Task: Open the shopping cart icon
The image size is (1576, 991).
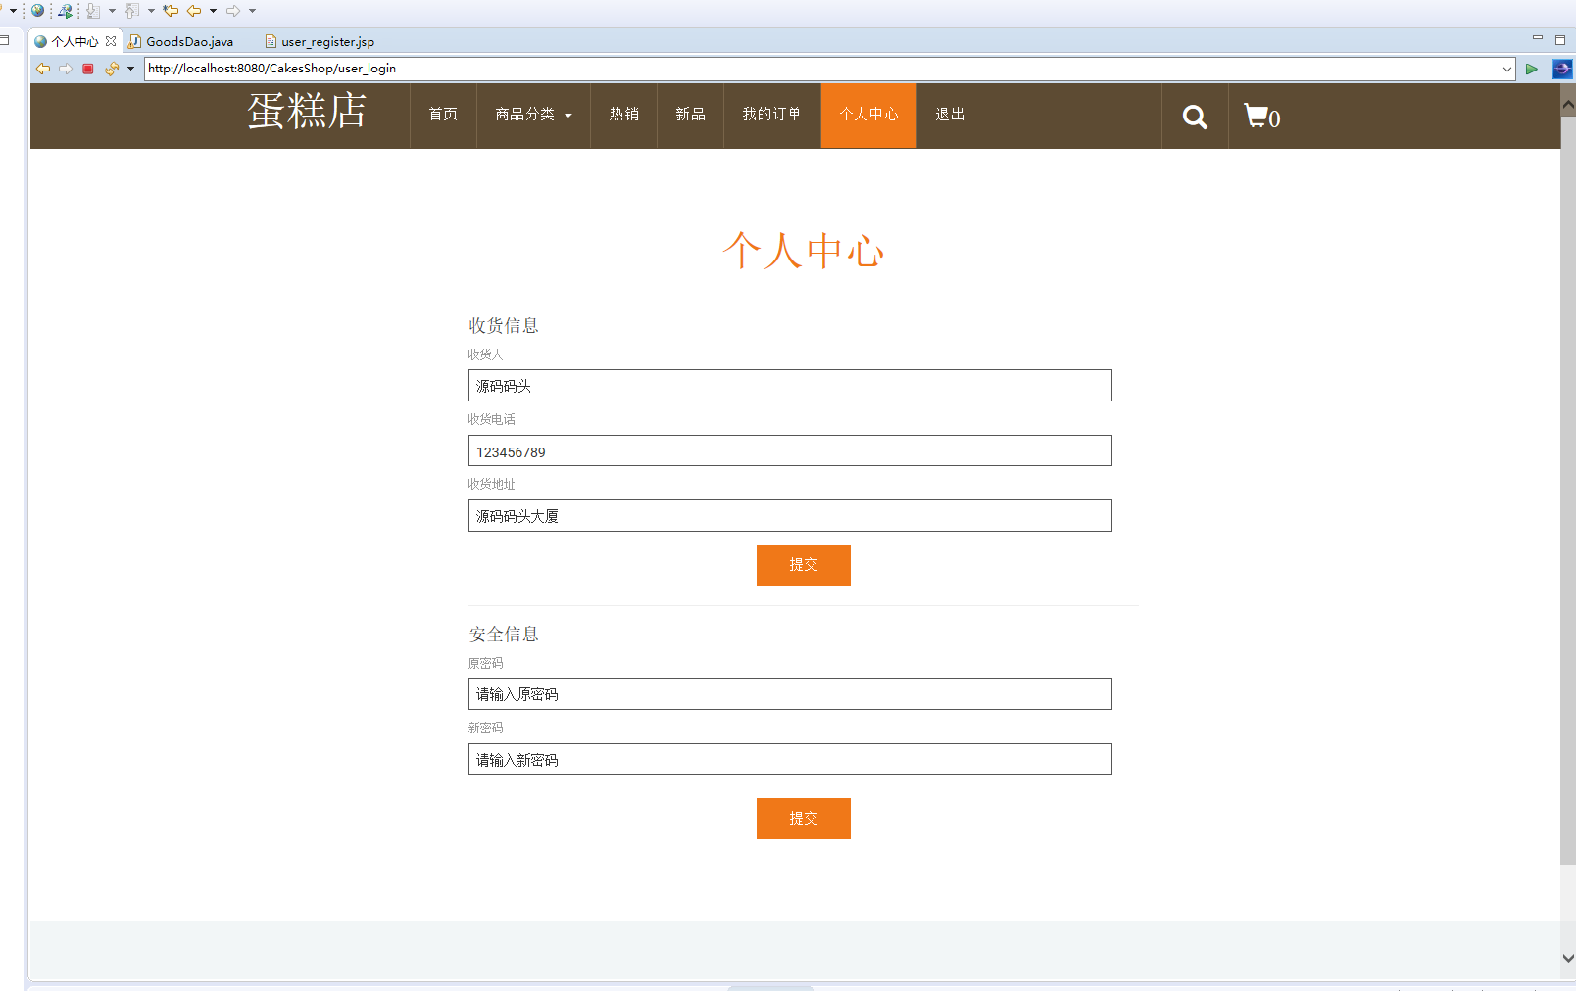Action: 1257,116
